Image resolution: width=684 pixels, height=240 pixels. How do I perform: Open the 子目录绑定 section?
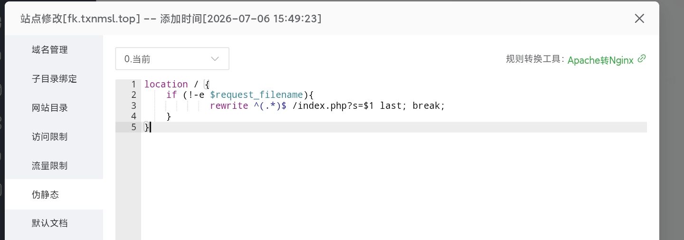tap(54, 79)
